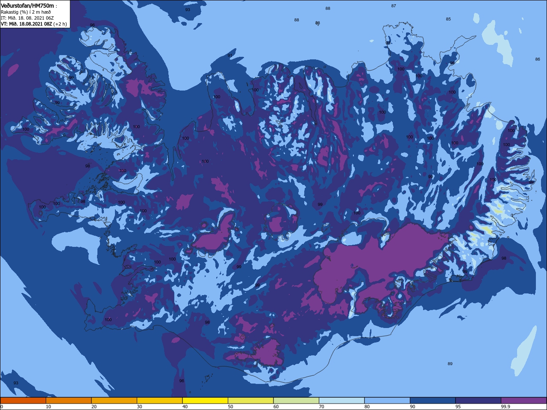Click the humidity value 89 in the southeast sea
Image resolution: width=547 pixels, height=410 pixels.
click(x=450, y=364)
